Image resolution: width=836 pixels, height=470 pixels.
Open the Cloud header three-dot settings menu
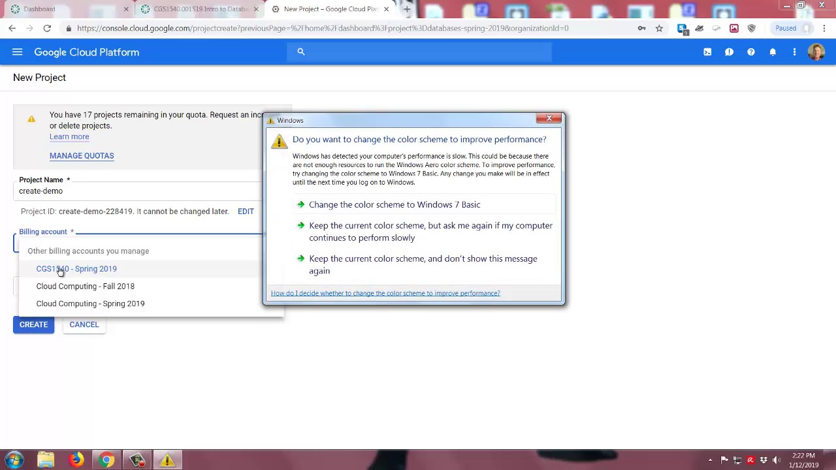[794, 52]
